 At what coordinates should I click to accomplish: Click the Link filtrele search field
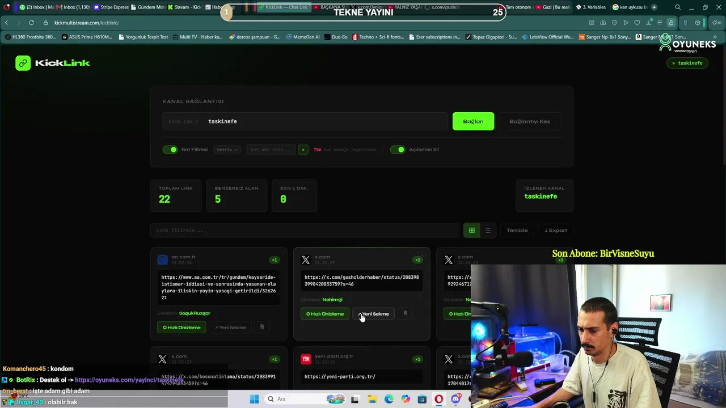pyautogui.click(x=305, y=230)
